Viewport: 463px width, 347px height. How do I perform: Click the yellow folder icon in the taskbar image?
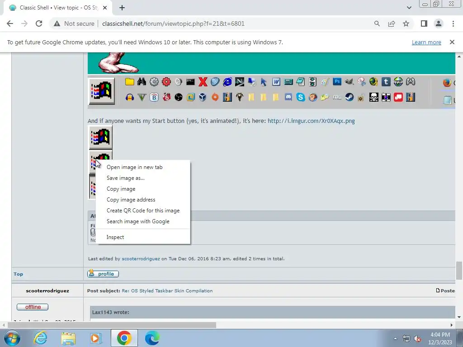129,82
